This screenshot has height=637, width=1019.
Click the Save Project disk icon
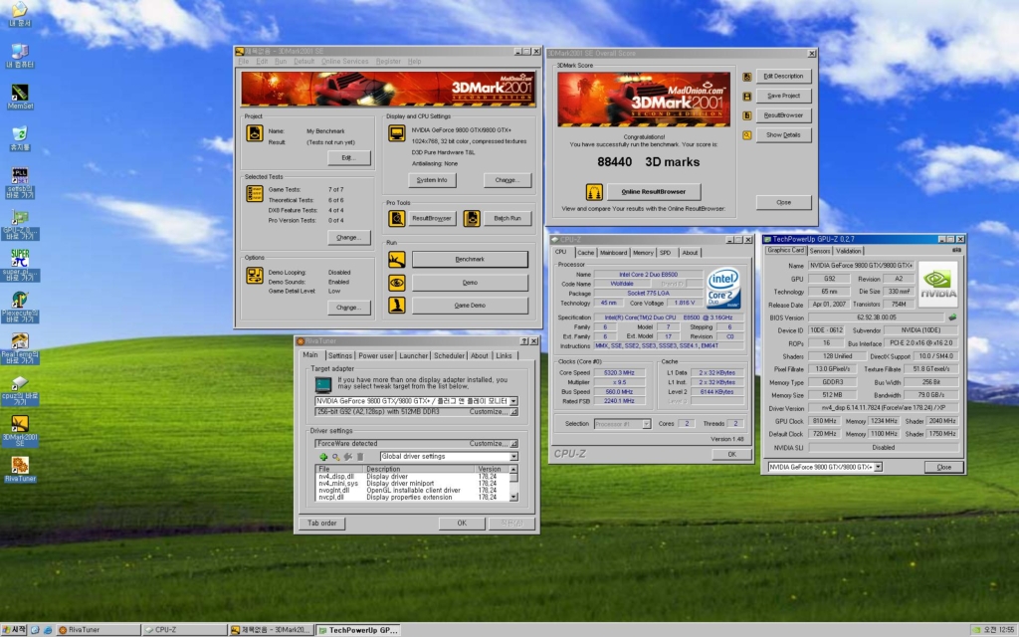[747, 97]
